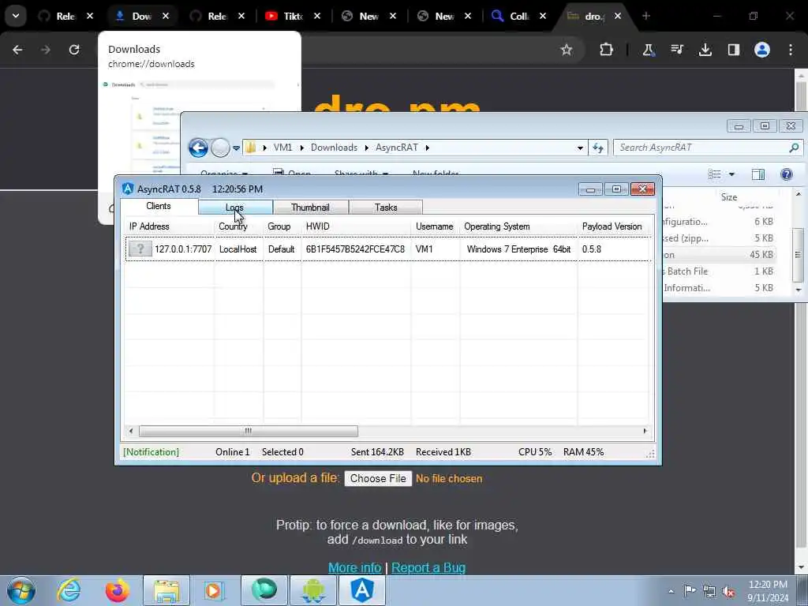
Task: Click the left arrow of AsyncRAT's horizontal scrollbar
Action: tap(131, 431)
